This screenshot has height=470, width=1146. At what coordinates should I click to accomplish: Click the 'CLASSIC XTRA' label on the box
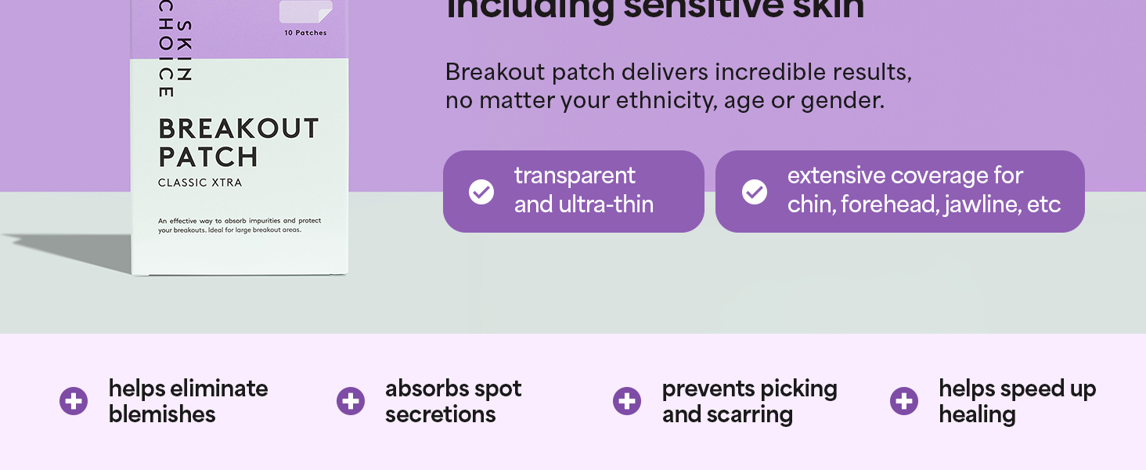click(200, 183)
